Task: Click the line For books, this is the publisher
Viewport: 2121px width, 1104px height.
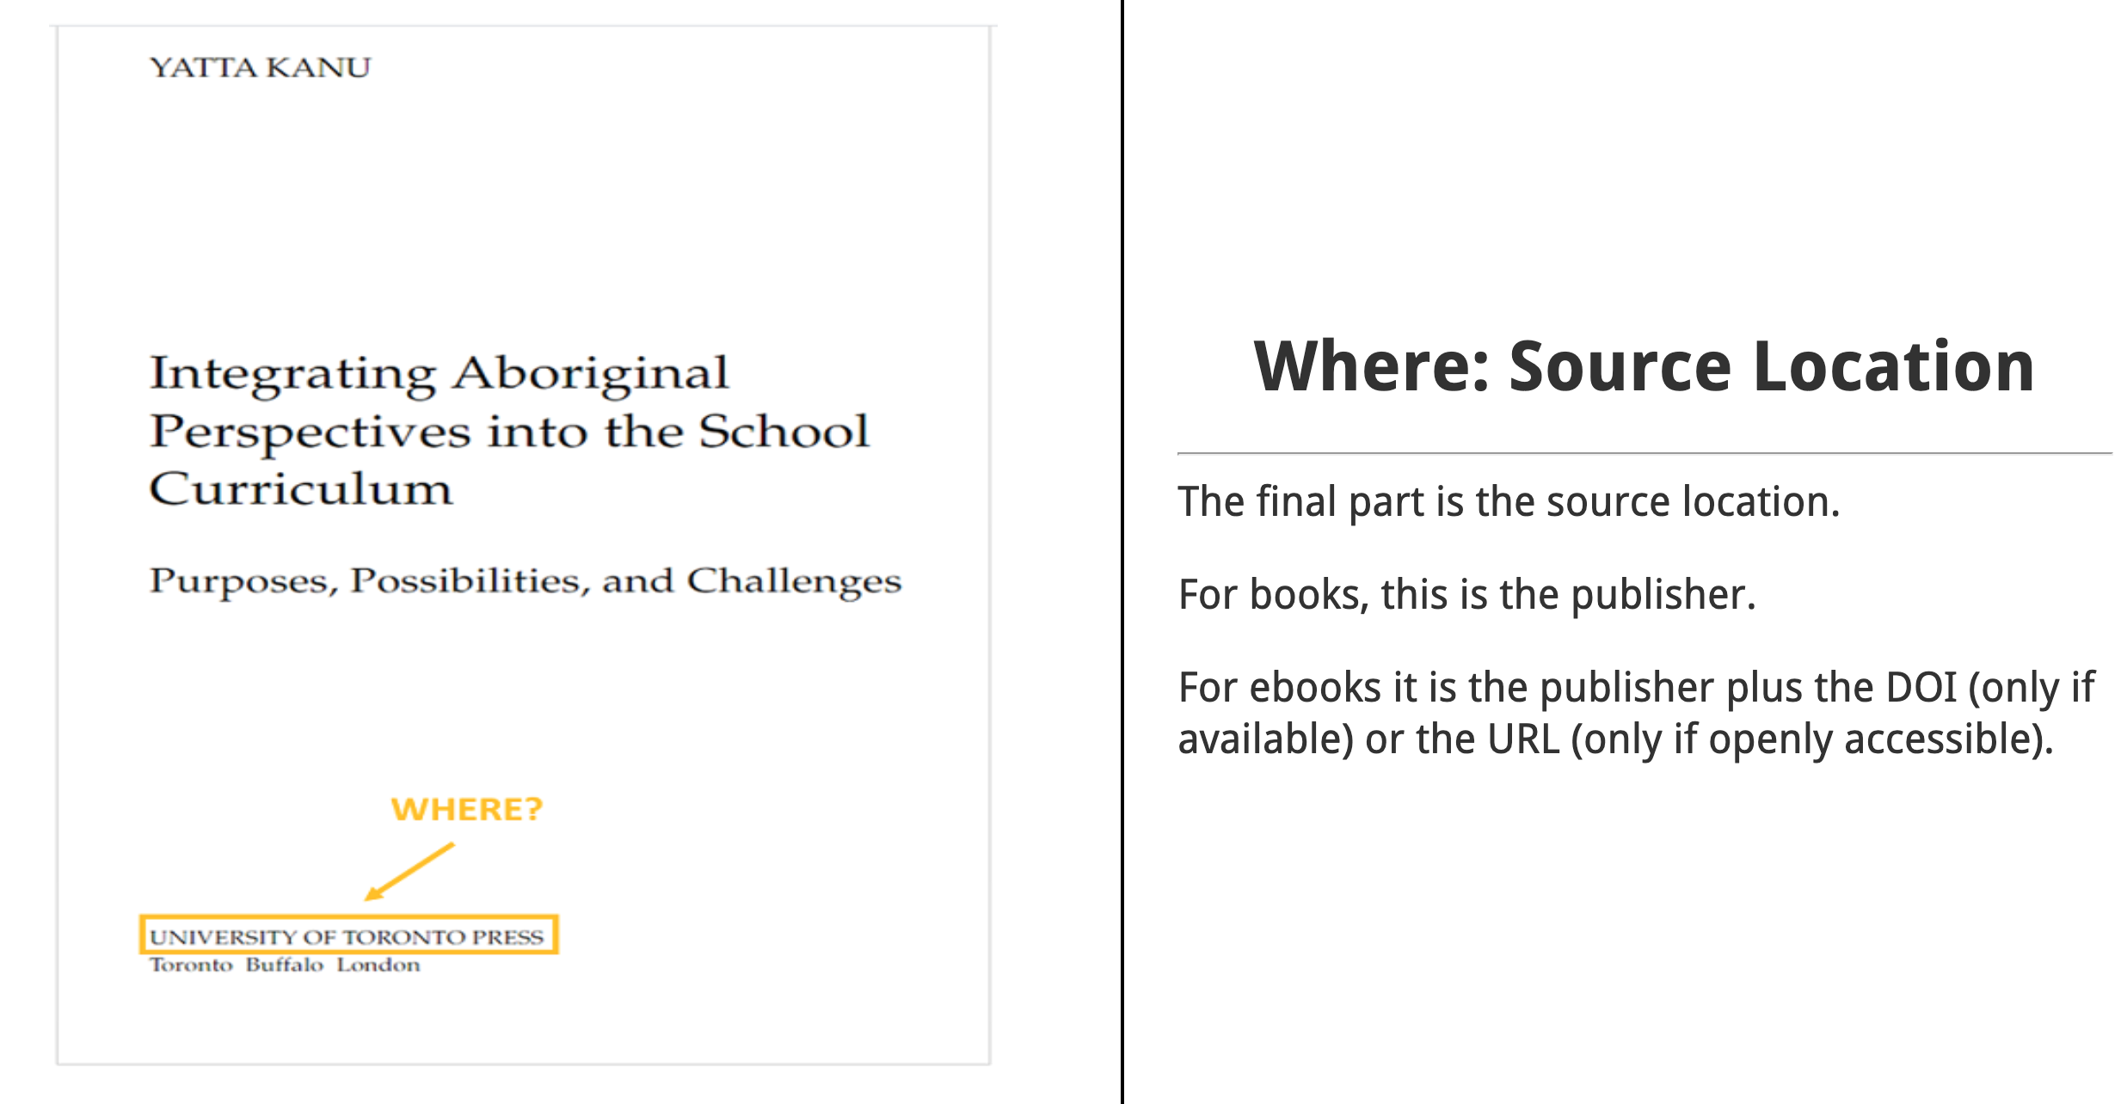Action: tap(1466, 594)
